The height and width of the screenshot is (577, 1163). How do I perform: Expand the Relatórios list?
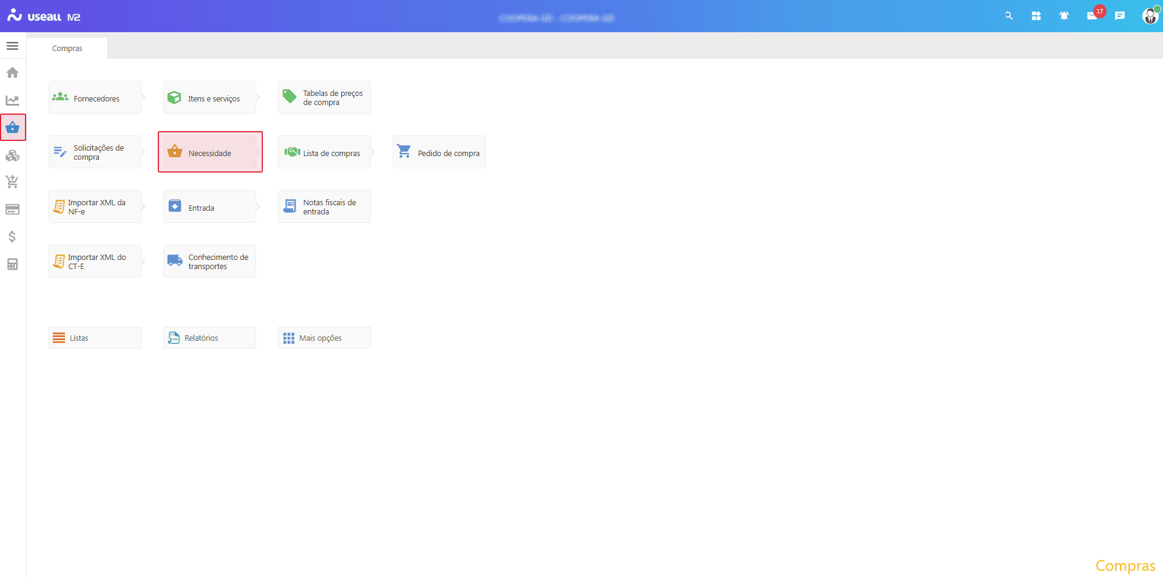click(209, 338)
